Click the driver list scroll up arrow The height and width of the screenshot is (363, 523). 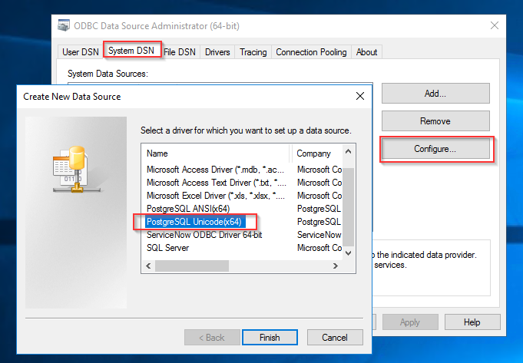click(x=348, y=152)
